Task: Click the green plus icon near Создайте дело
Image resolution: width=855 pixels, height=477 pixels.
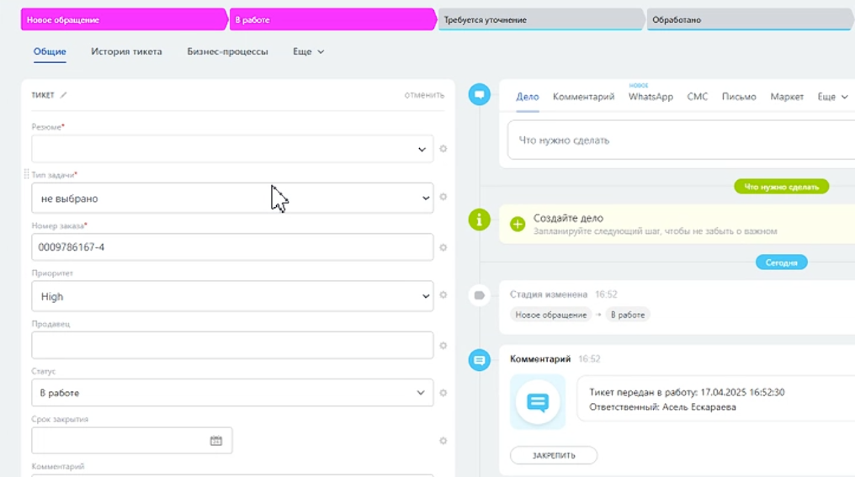Action: (518, 224)
